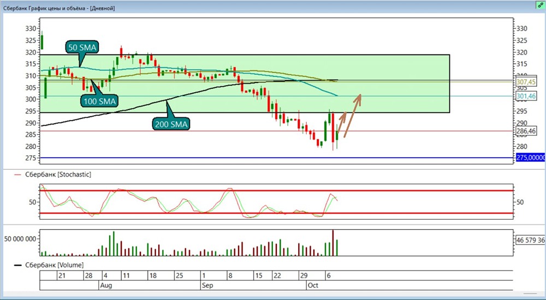
Task: Click the 46 579 36 volume value tag
Action: point(530,240)
